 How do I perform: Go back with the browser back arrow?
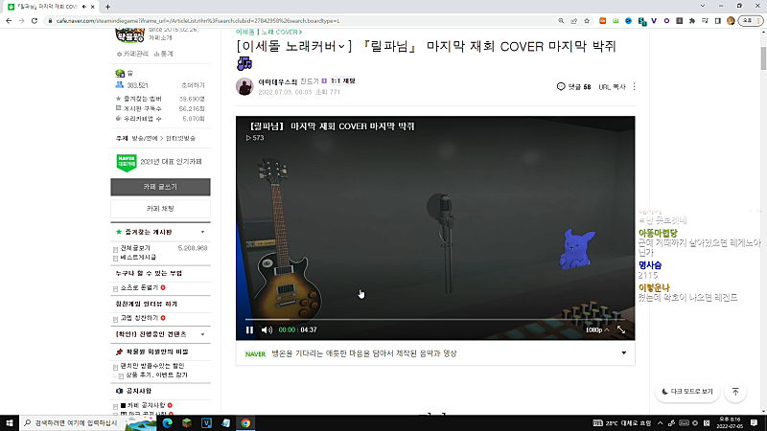tap(9, 20)
